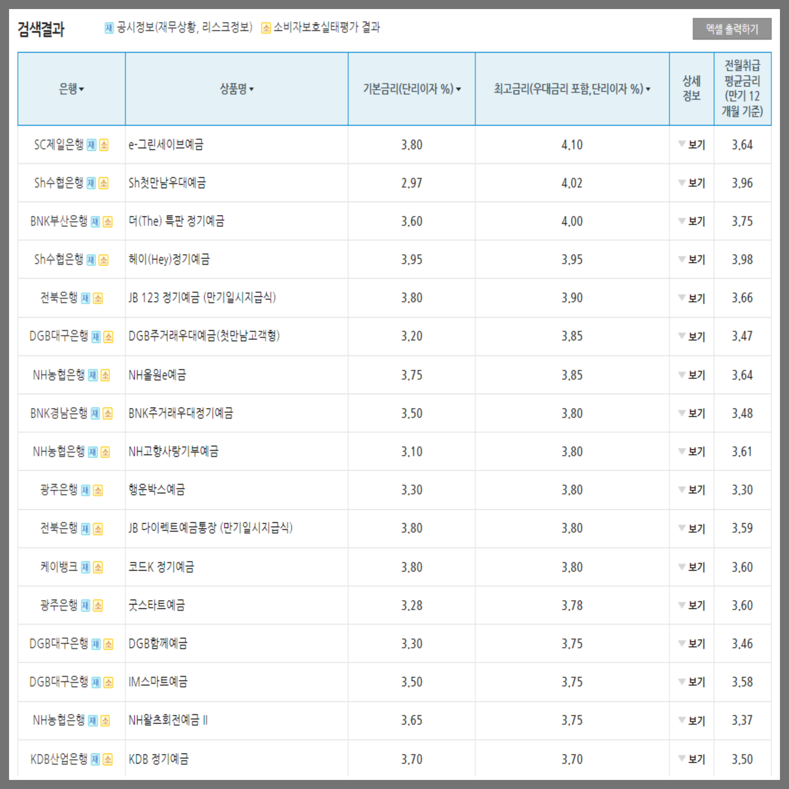The height and width of the screenshot is (789, 789).
Task: Click the 재 icon next to 케이뱅크
Action: [x=85, y=567]
